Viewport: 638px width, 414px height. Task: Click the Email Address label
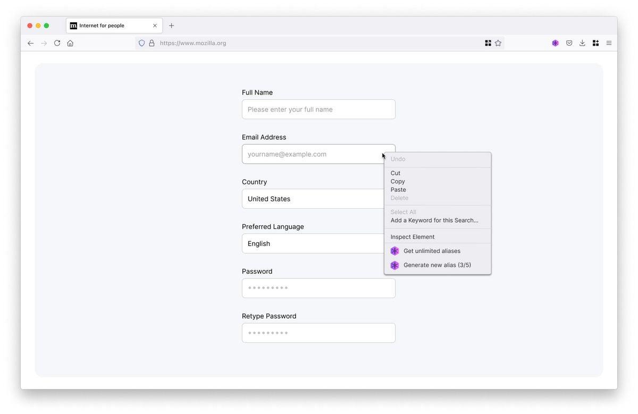pos(264,137)
